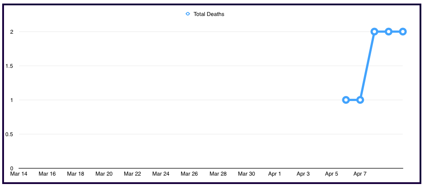Select the last data point on the line
Screen dimensions: 428x192
pos(403,31)
